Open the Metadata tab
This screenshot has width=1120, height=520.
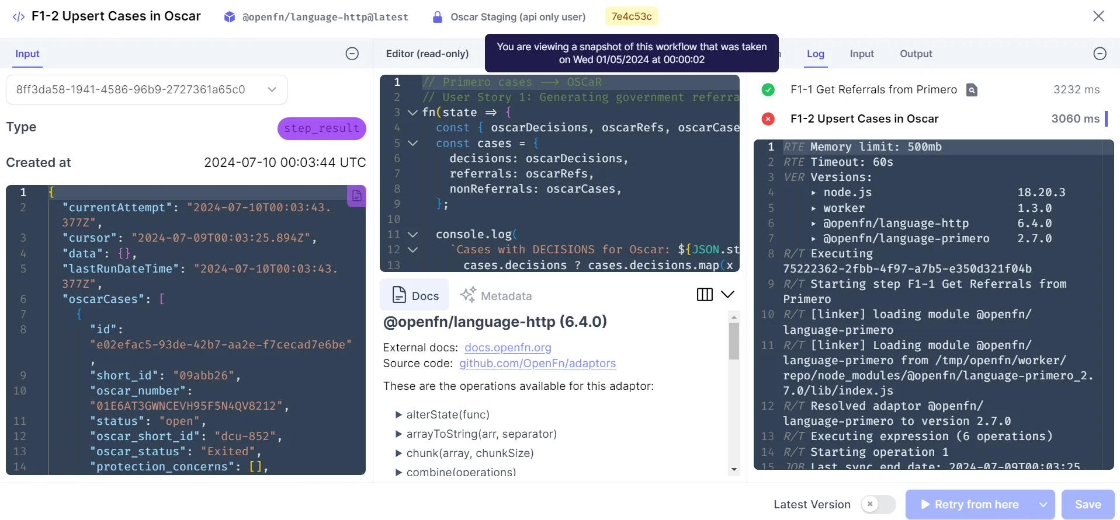coord(495,295)
